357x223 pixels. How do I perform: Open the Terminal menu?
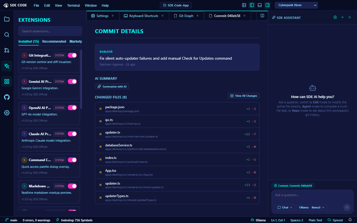click(x=73, y=6)
